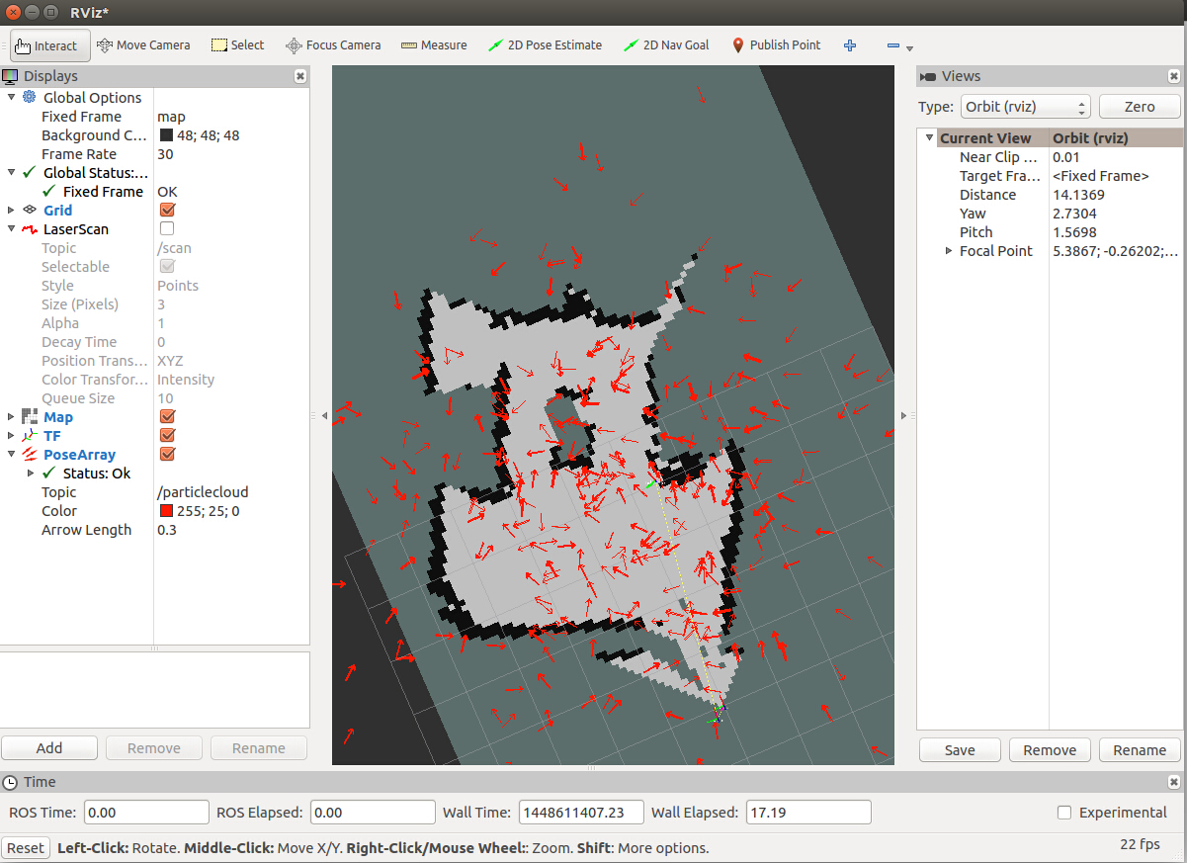Click the blue plus add-tool icon
Image resolution: width=1187 pixels, height=863 pixels.
850,45
